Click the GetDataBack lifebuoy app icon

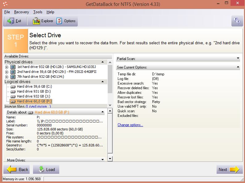coord(5,4)
